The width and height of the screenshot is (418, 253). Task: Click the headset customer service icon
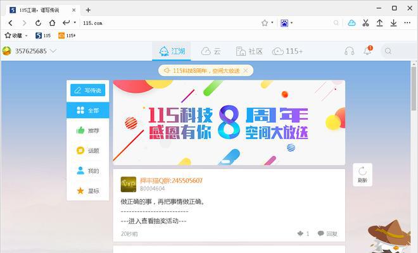coord(349,51)
